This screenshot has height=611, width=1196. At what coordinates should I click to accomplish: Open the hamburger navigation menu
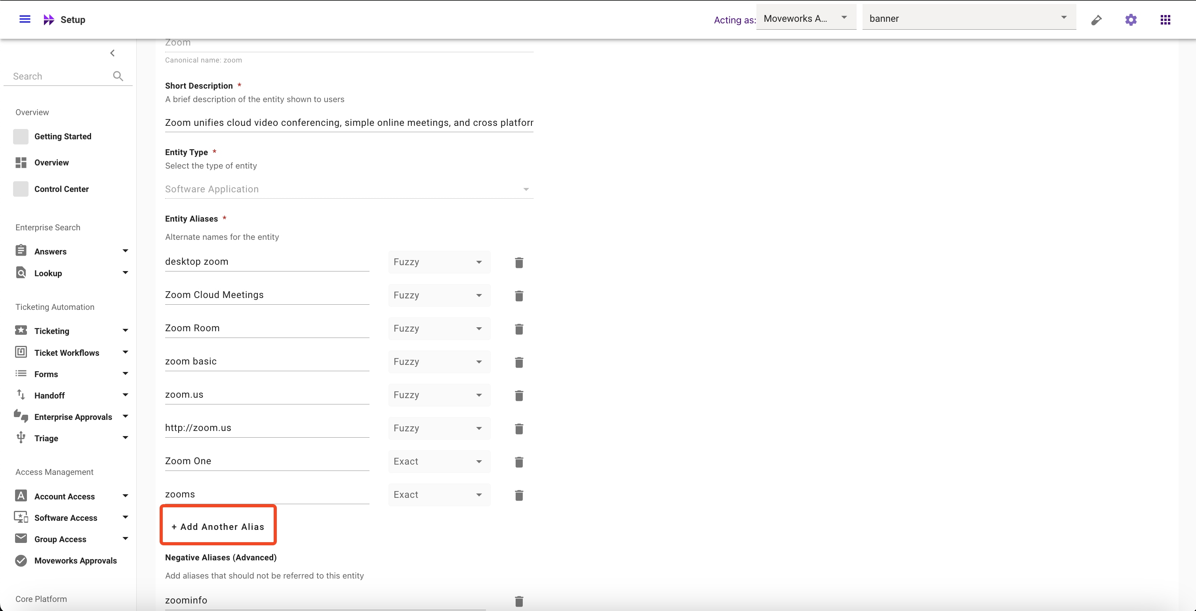click(25, 19)
